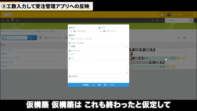Screen dimensions: 197x111
Task: Open the help question mark icon
Action: (157, 20)
